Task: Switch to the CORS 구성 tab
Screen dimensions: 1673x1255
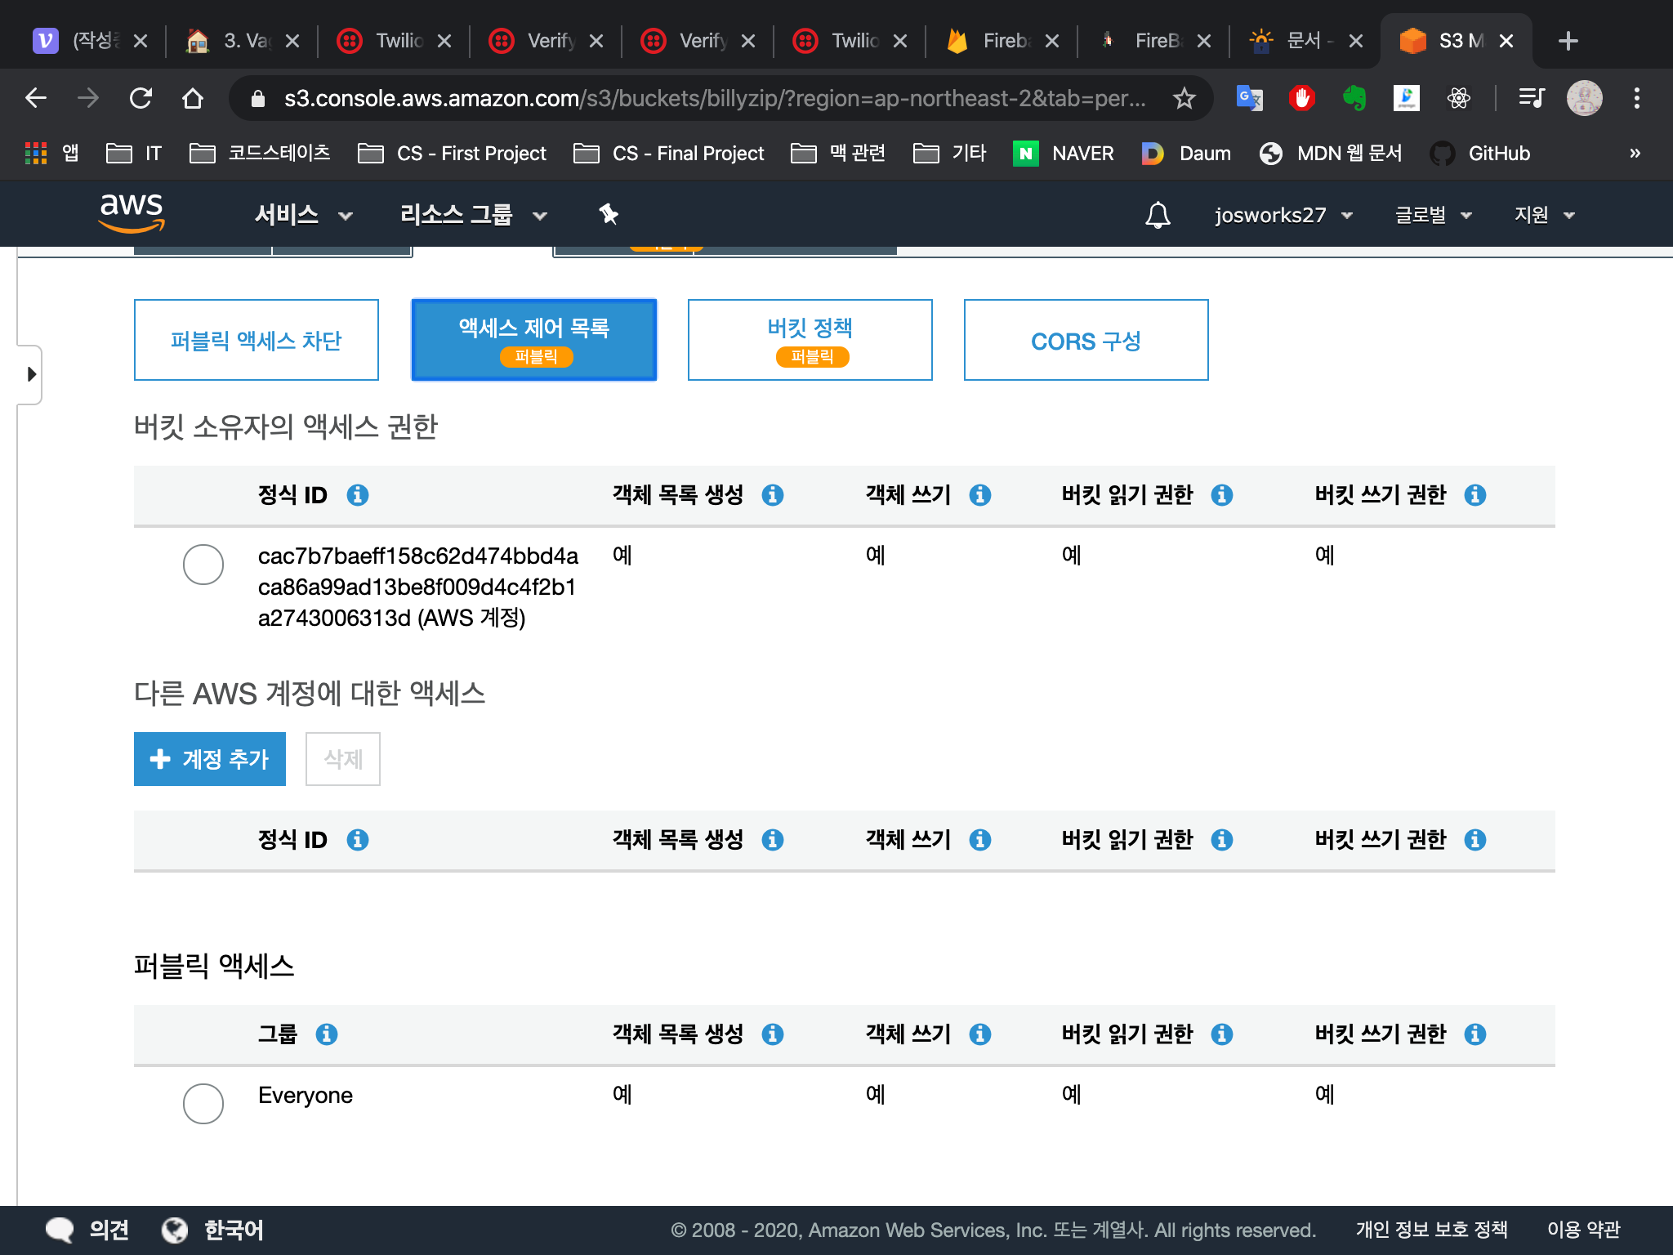Action: 1086,340
